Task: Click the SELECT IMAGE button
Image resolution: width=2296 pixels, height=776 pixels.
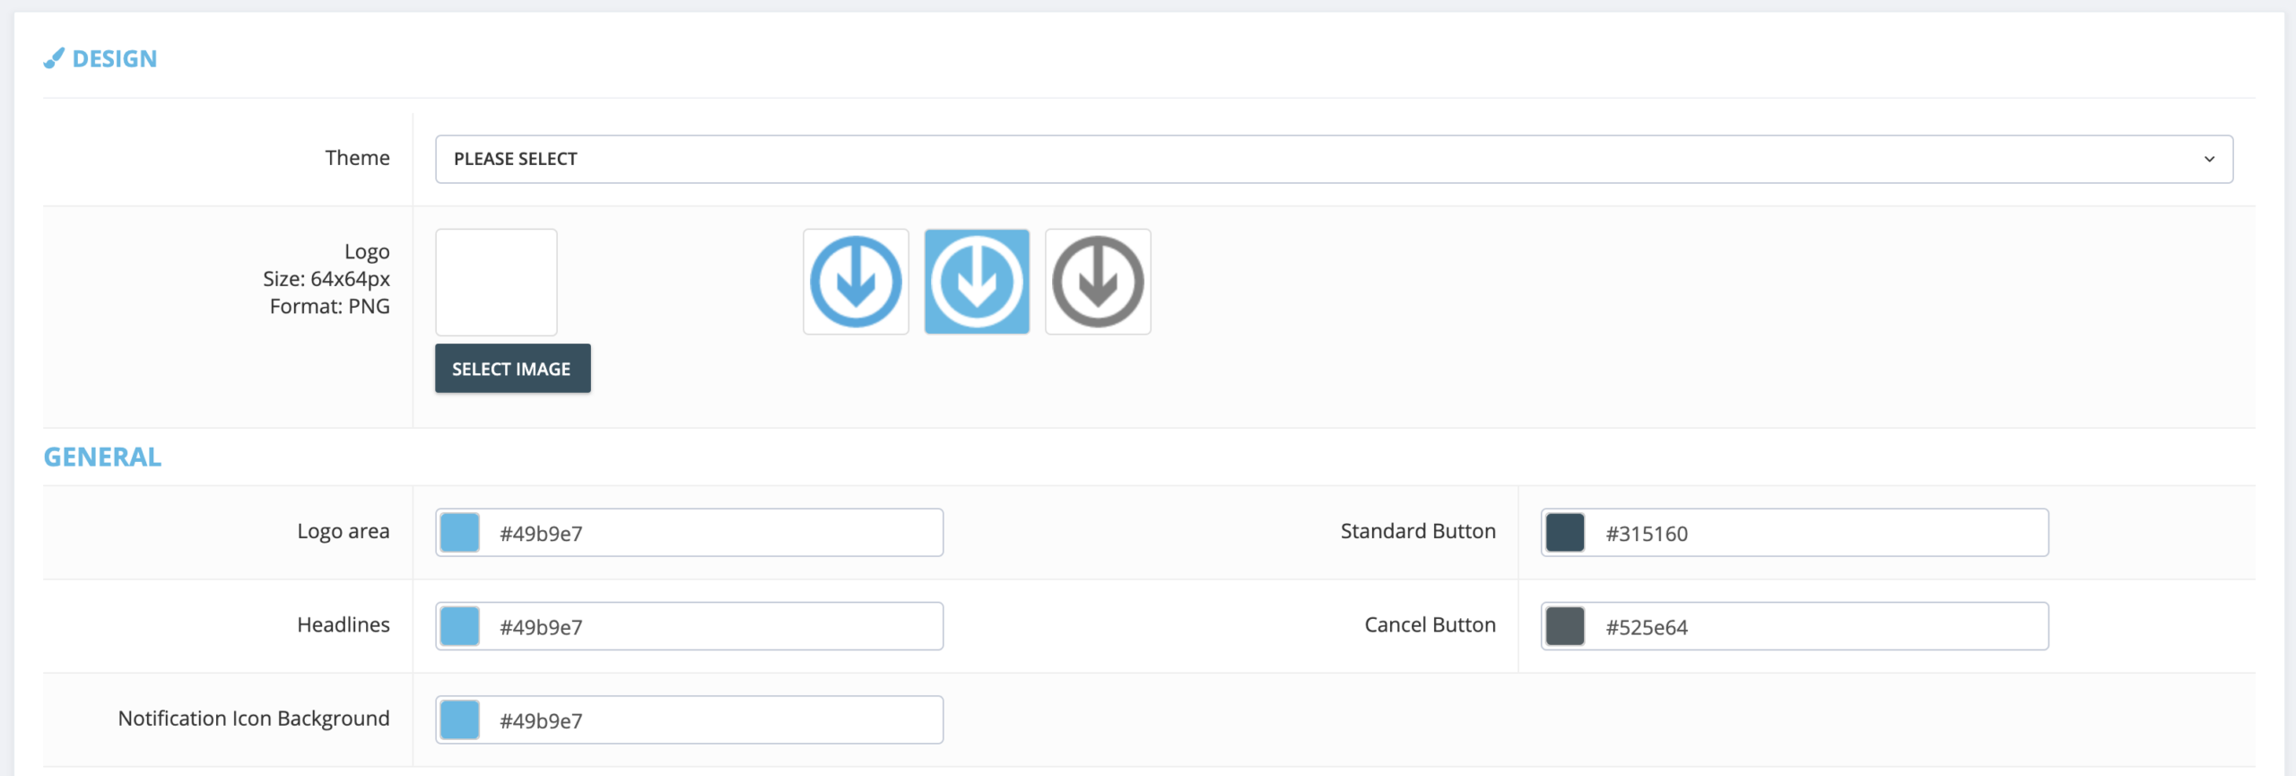Action: coord(512,368)
